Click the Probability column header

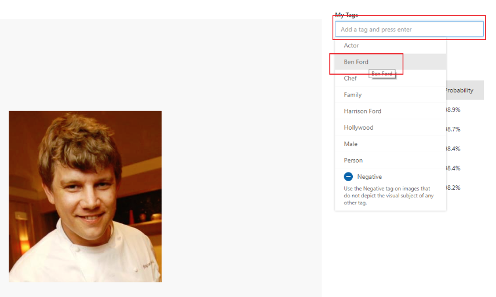point(459,90)
